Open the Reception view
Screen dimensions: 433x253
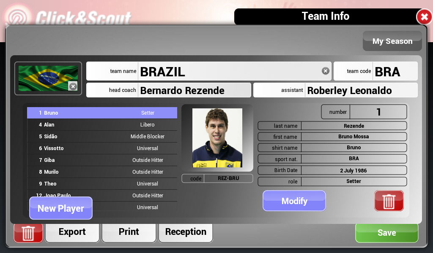click(x=186, y=232)
